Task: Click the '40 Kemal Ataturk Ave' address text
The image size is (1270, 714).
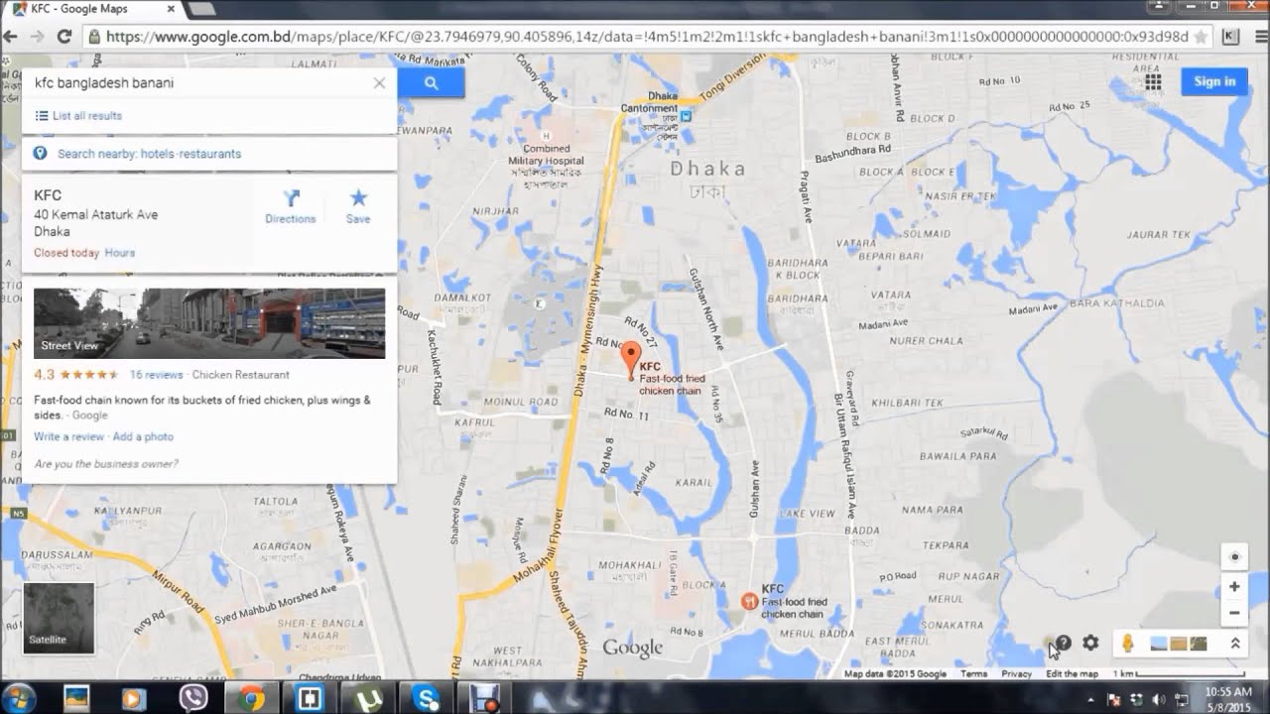Action: click(x=96, y=214)
